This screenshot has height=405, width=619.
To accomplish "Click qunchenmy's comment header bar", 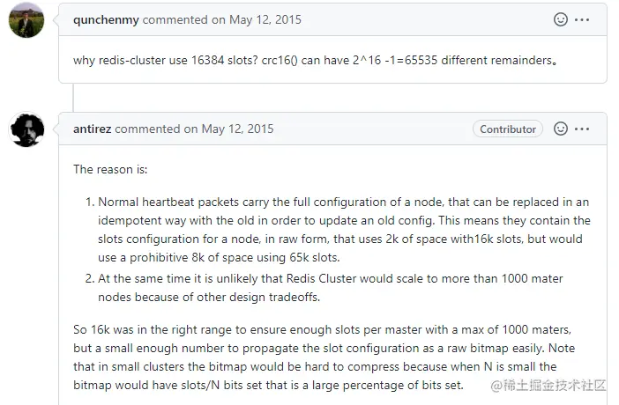I will click(397, 18).
